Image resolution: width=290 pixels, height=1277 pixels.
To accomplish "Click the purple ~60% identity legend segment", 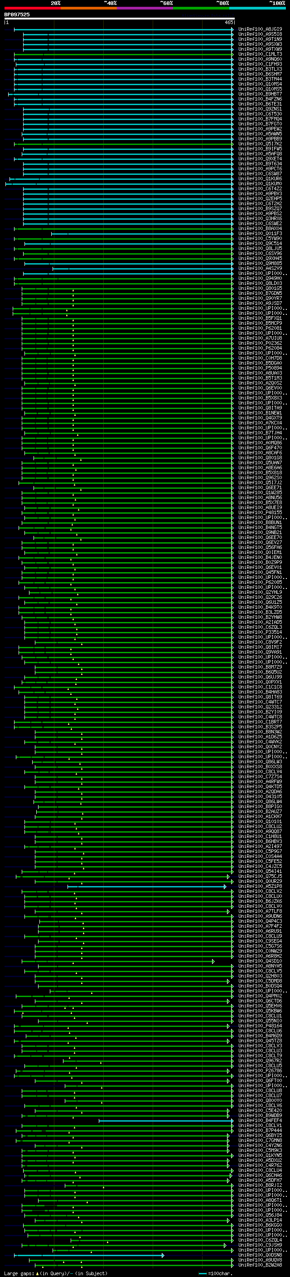I will tap(145, 8).
